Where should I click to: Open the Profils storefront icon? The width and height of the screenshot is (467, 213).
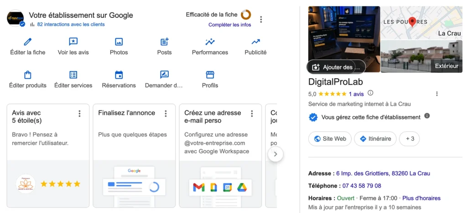tap(210, 75)
